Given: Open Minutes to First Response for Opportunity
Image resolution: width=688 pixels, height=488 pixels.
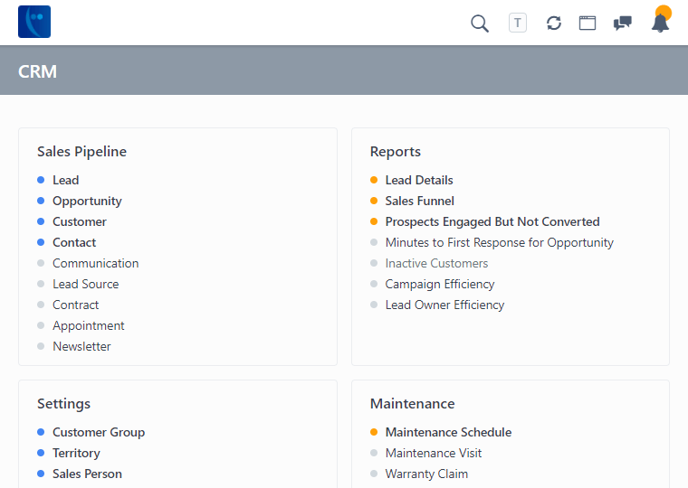Looking at the screenshot, I should (500, 243).
